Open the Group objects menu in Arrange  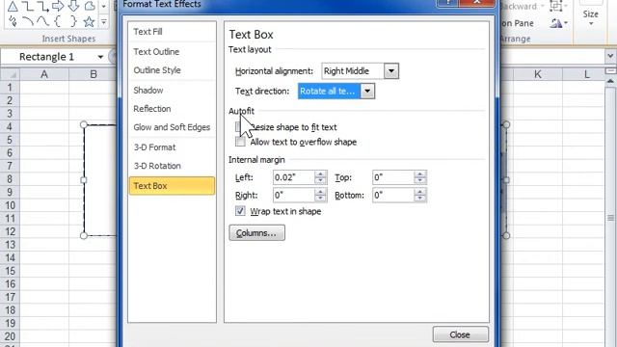(559, 6)
